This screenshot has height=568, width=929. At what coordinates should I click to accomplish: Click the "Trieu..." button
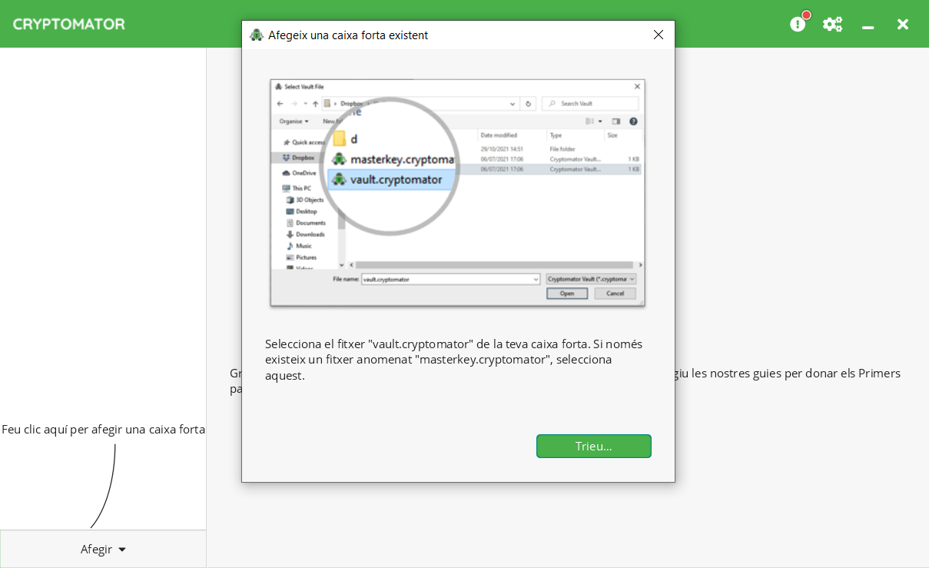tap(593, 446)
